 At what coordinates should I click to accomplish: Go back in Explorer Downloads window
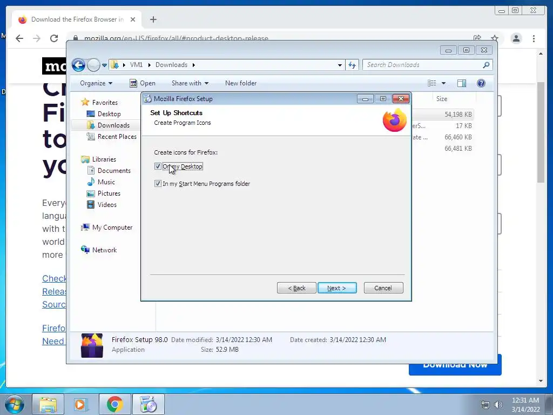click(x=78, y=65)
